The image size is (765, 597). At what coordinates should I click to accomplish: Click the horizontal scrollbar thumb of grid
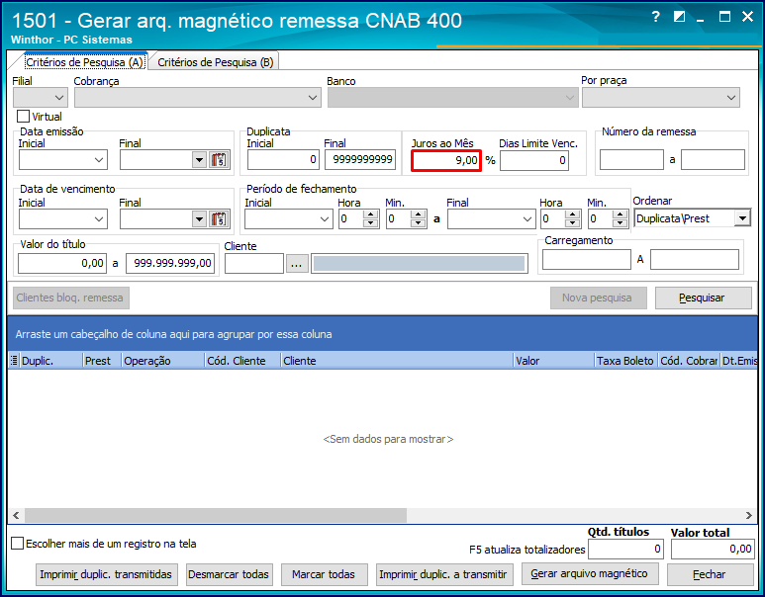(216, 515)
